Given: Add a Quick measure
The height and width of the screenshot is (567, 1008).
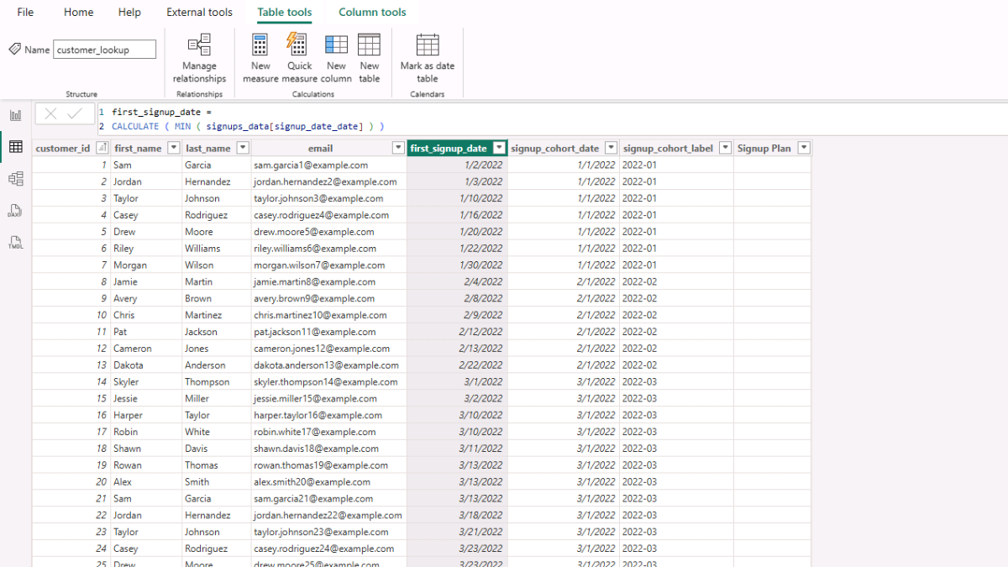Looking at the screenshot, I should [x=299, y=58].
